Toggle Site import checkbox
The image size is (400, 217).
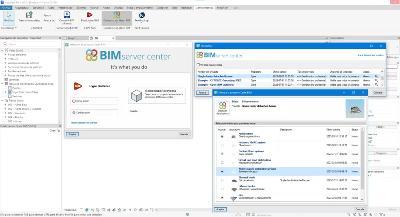pos(222,197)
